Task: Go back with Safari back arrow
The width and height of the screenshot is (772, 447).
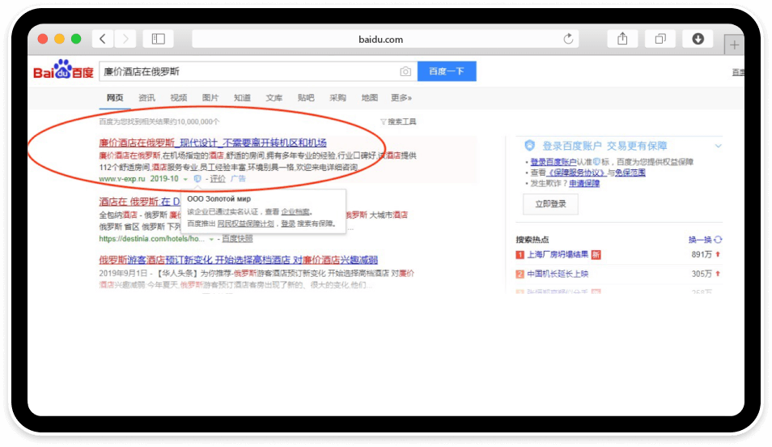Action: (103, 39)
